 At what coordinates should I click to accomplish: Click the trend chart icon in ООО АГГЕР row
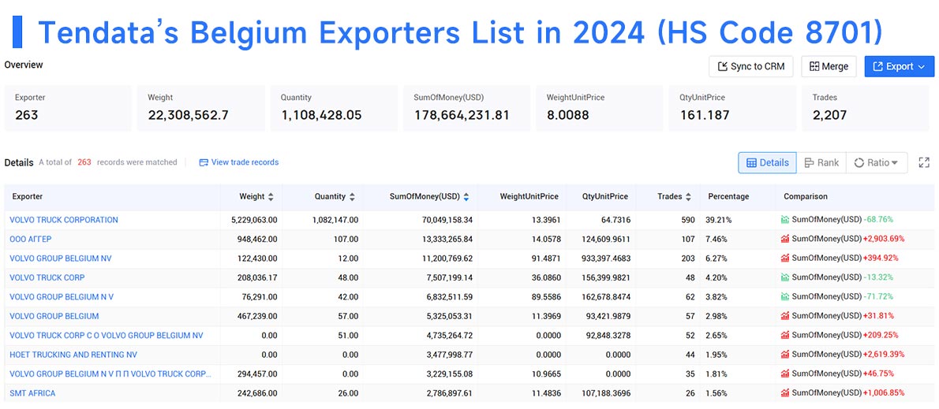pos(784,240)
